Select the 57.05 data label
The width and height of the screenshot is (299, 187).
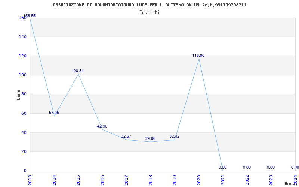54,113
